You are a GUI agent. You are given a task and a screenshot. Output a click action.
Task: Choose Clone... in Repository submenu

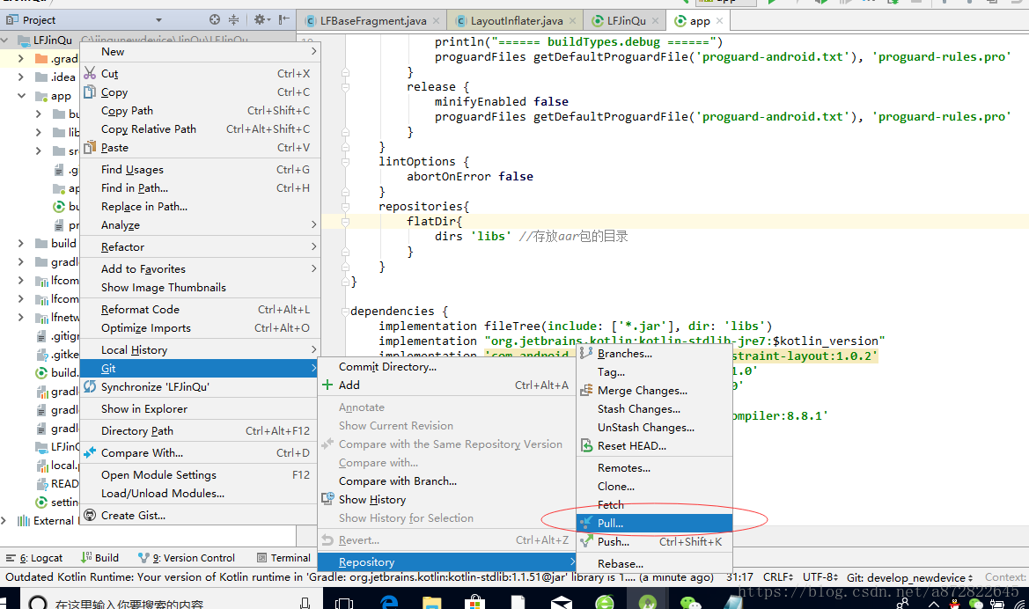point(654,487)
